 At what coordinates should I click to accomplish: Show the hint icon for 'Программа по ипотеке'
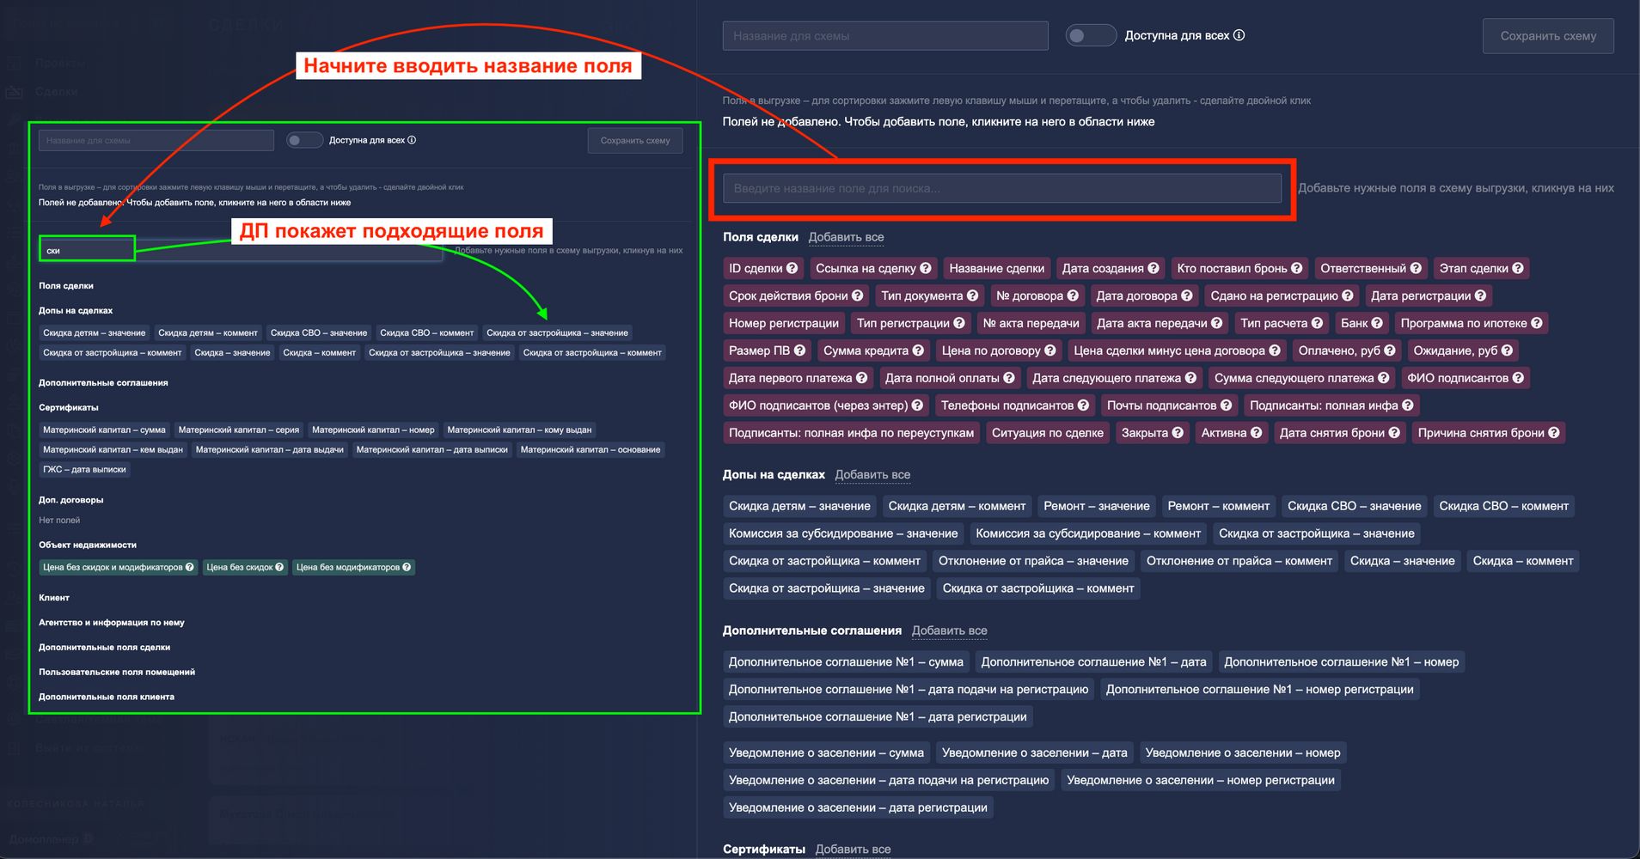click(1537, 323)
